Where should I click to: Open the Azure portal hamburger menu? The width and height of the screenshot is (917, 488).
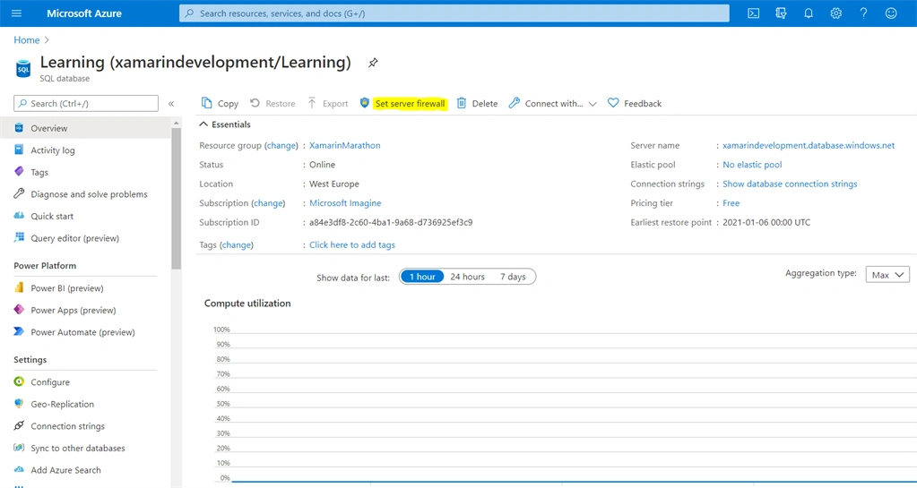pyautogui.click(x=16, y=13)
